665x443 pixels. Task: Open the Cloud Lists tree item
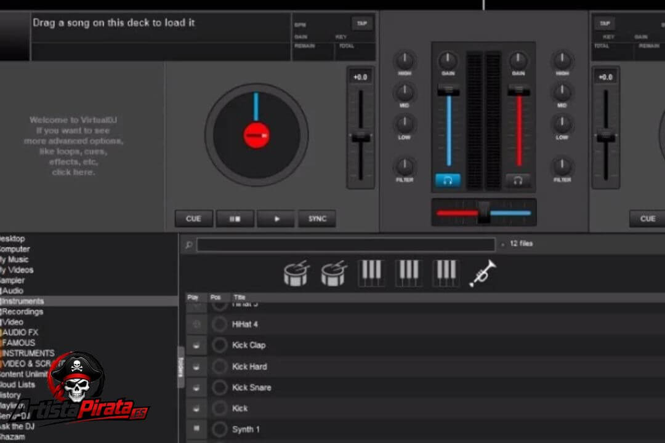pos(17,385)
